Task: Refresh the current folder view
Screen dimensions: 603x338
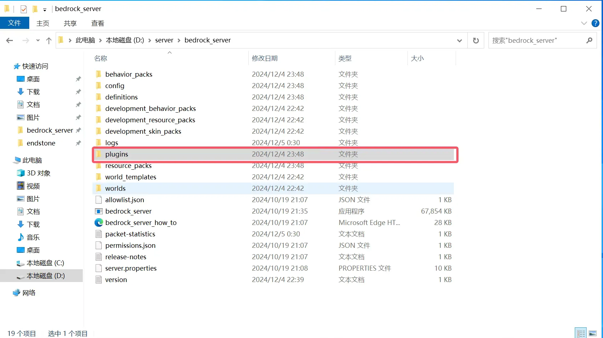Action: [476, 41]
